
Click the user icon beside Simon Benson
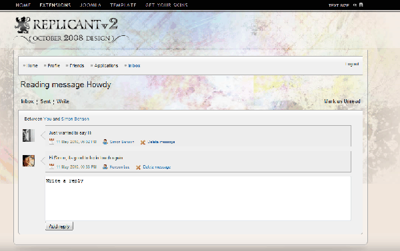[x=105, y=142]
